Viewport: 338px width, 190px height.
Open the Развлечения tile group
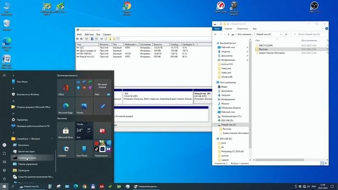[102, 149]
